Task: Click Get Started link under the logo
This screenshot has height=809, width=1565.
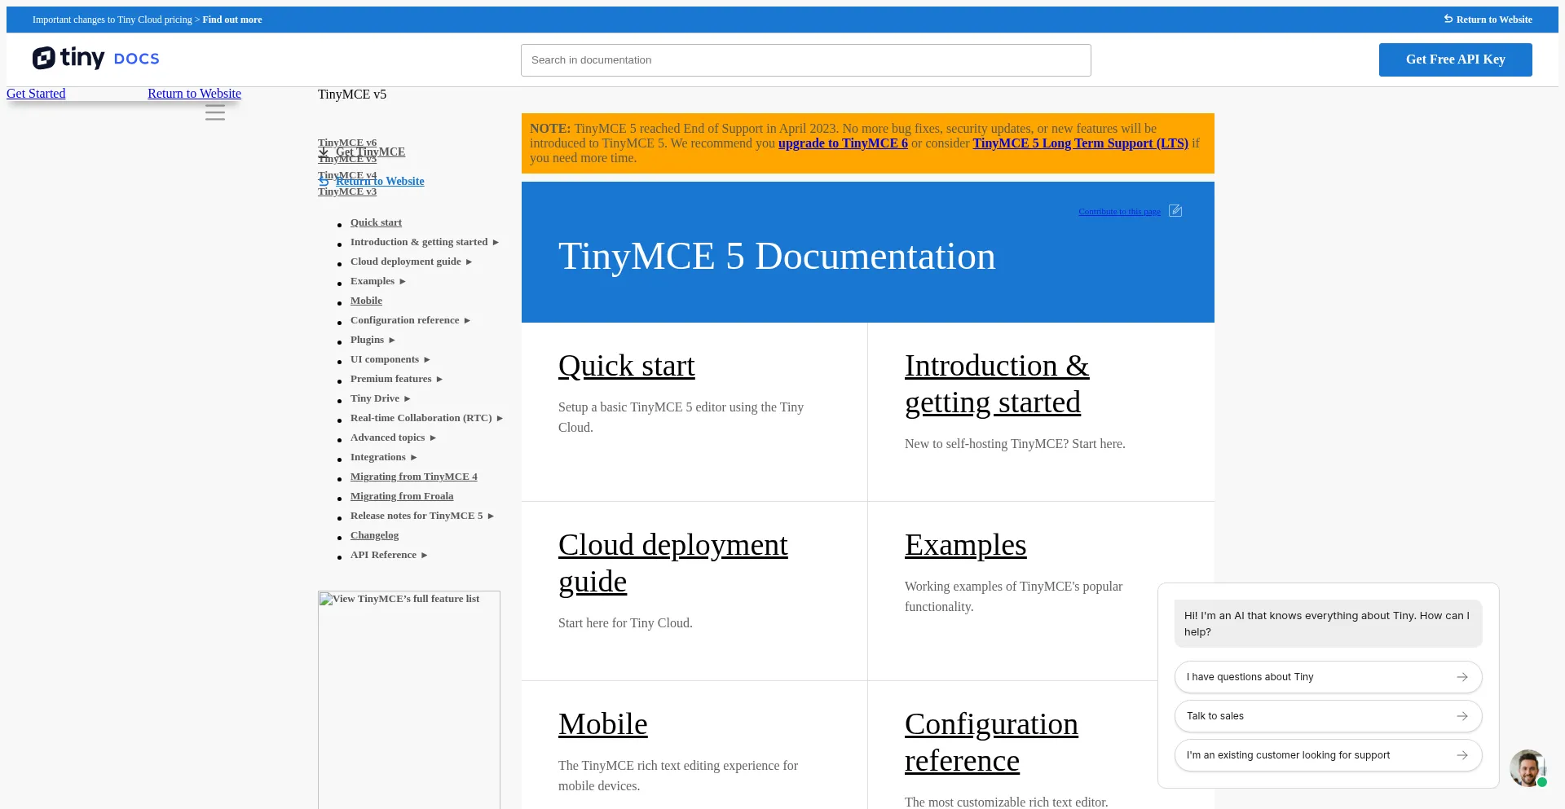Action: point(36,94)
